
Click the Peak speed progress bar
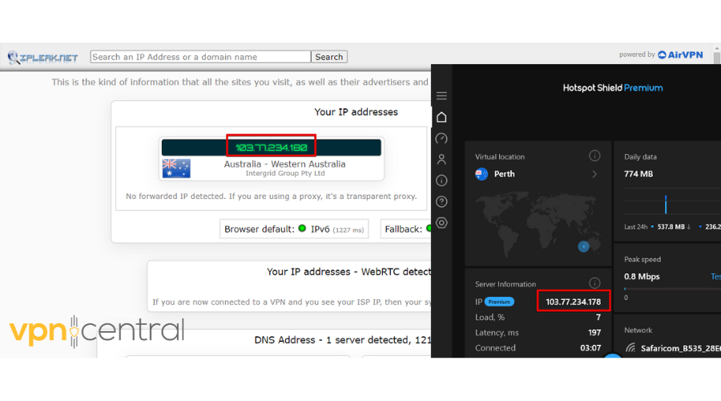coord(672,289)
